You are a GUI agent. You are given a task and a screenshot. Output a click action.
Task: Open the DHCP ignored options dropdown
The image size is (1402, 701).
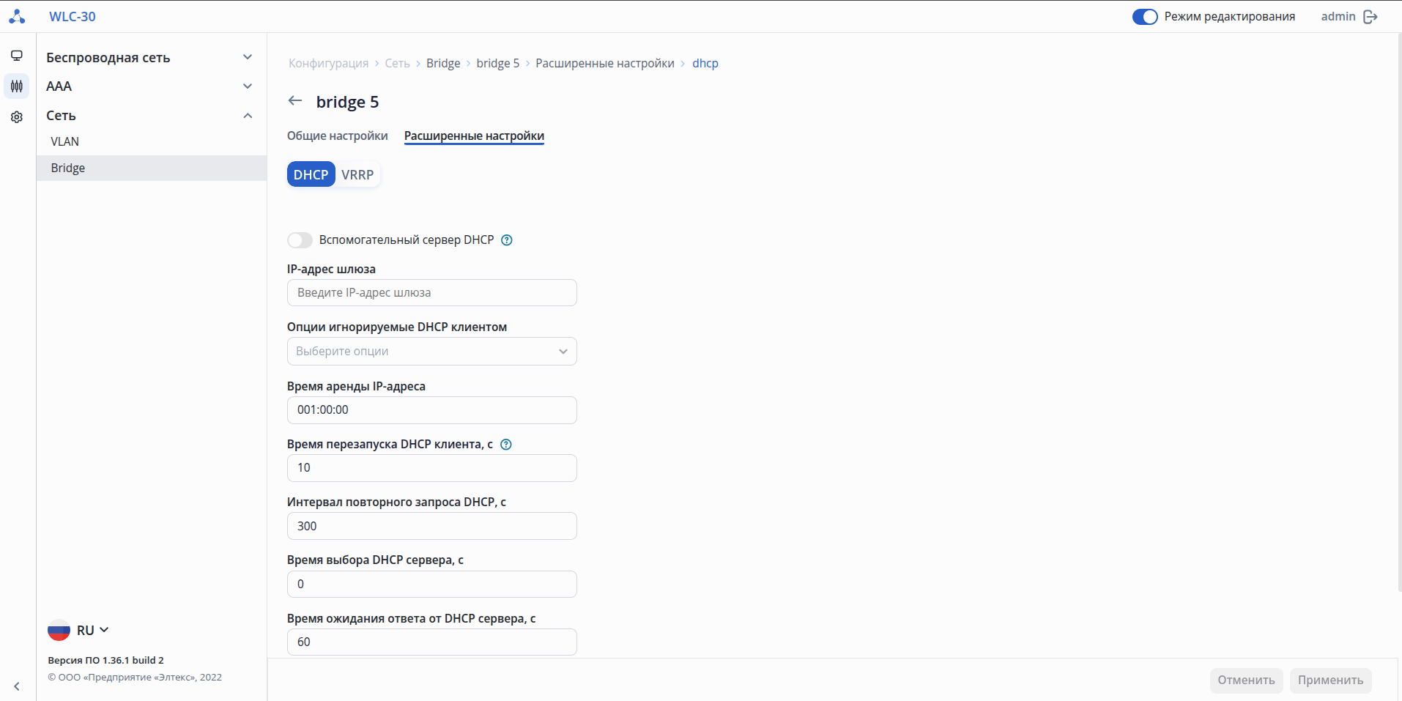(431, 352)
